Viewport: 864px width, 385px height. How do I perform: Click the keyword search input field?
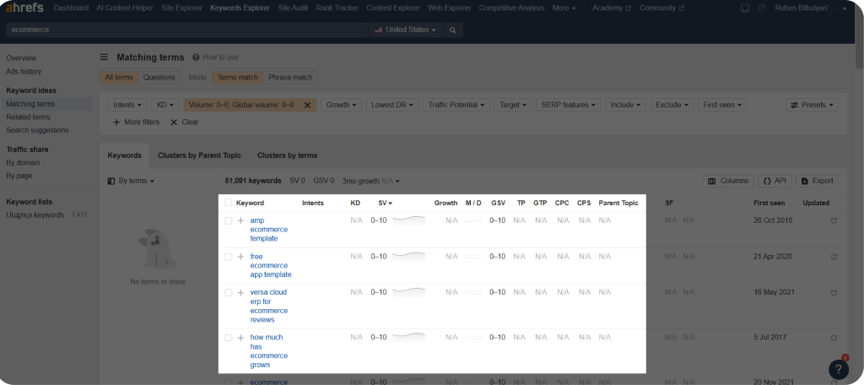tap(186, 30)
